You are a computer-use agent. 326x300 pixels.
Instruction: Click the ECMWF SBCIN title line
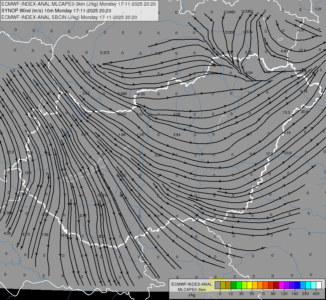click(69, 17)
